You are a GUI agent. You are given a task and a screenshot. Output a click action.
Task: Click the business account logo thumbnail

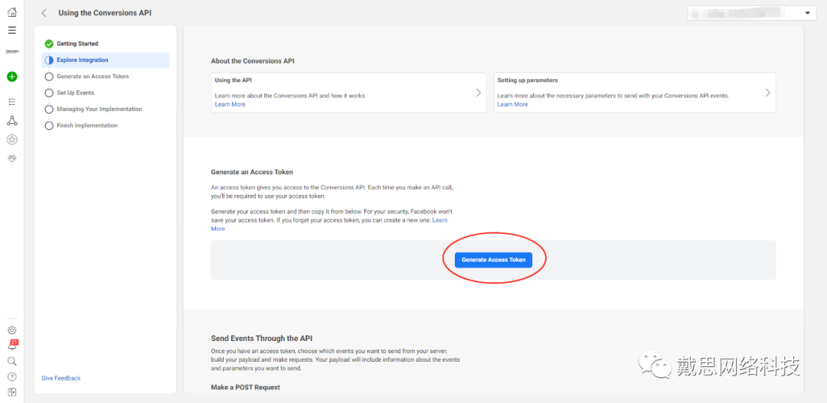tap(11, 52)
